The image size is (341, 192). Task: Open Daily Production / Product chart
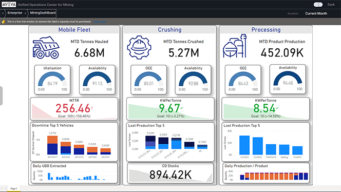(x=266, y=173)
